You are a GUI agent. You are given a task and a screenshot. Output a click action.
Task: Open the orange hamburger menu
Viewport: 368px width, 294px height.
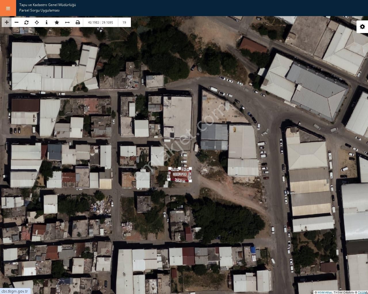click(8, 8)
